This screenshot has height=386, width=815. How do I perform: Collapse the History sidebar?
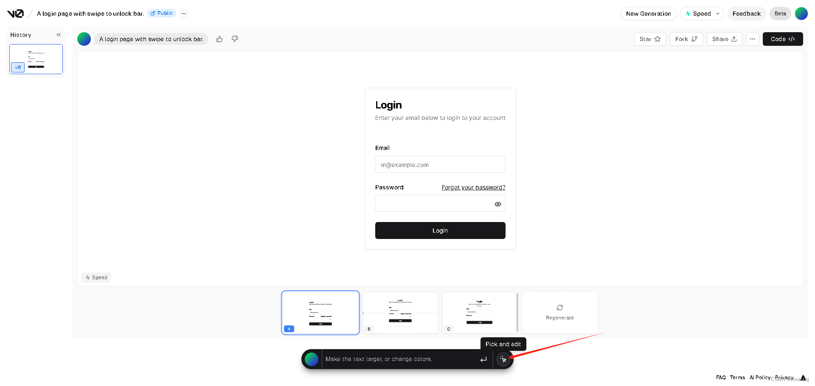(x=59, y=35)
